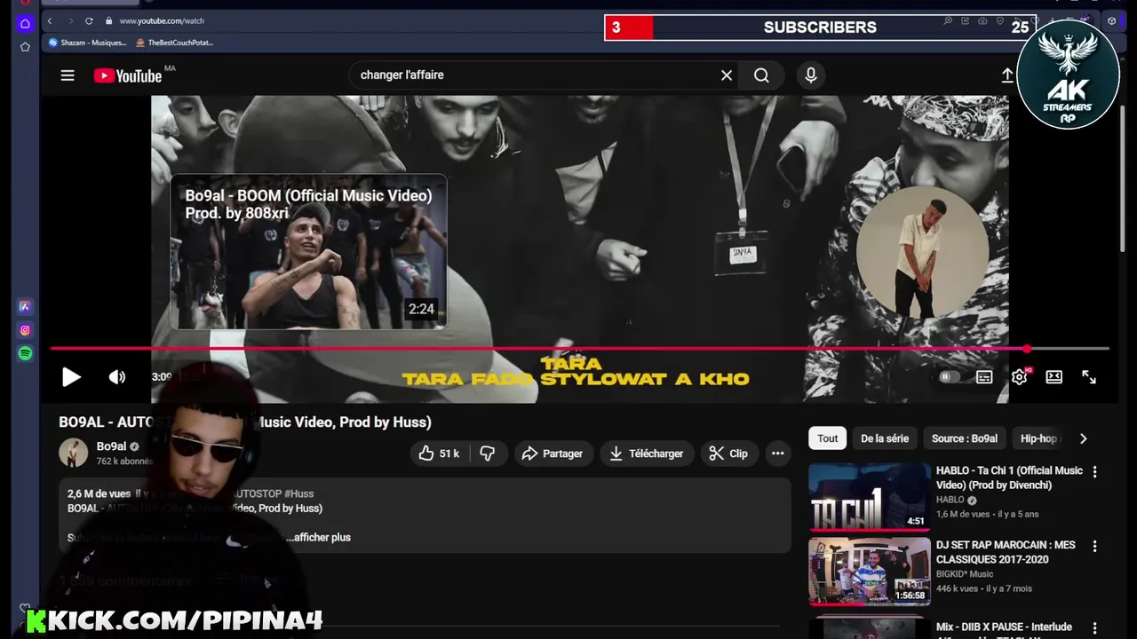Open the Bo9al channel avatar
Viewport: 1137px width, 639px height.
(74, 453)
